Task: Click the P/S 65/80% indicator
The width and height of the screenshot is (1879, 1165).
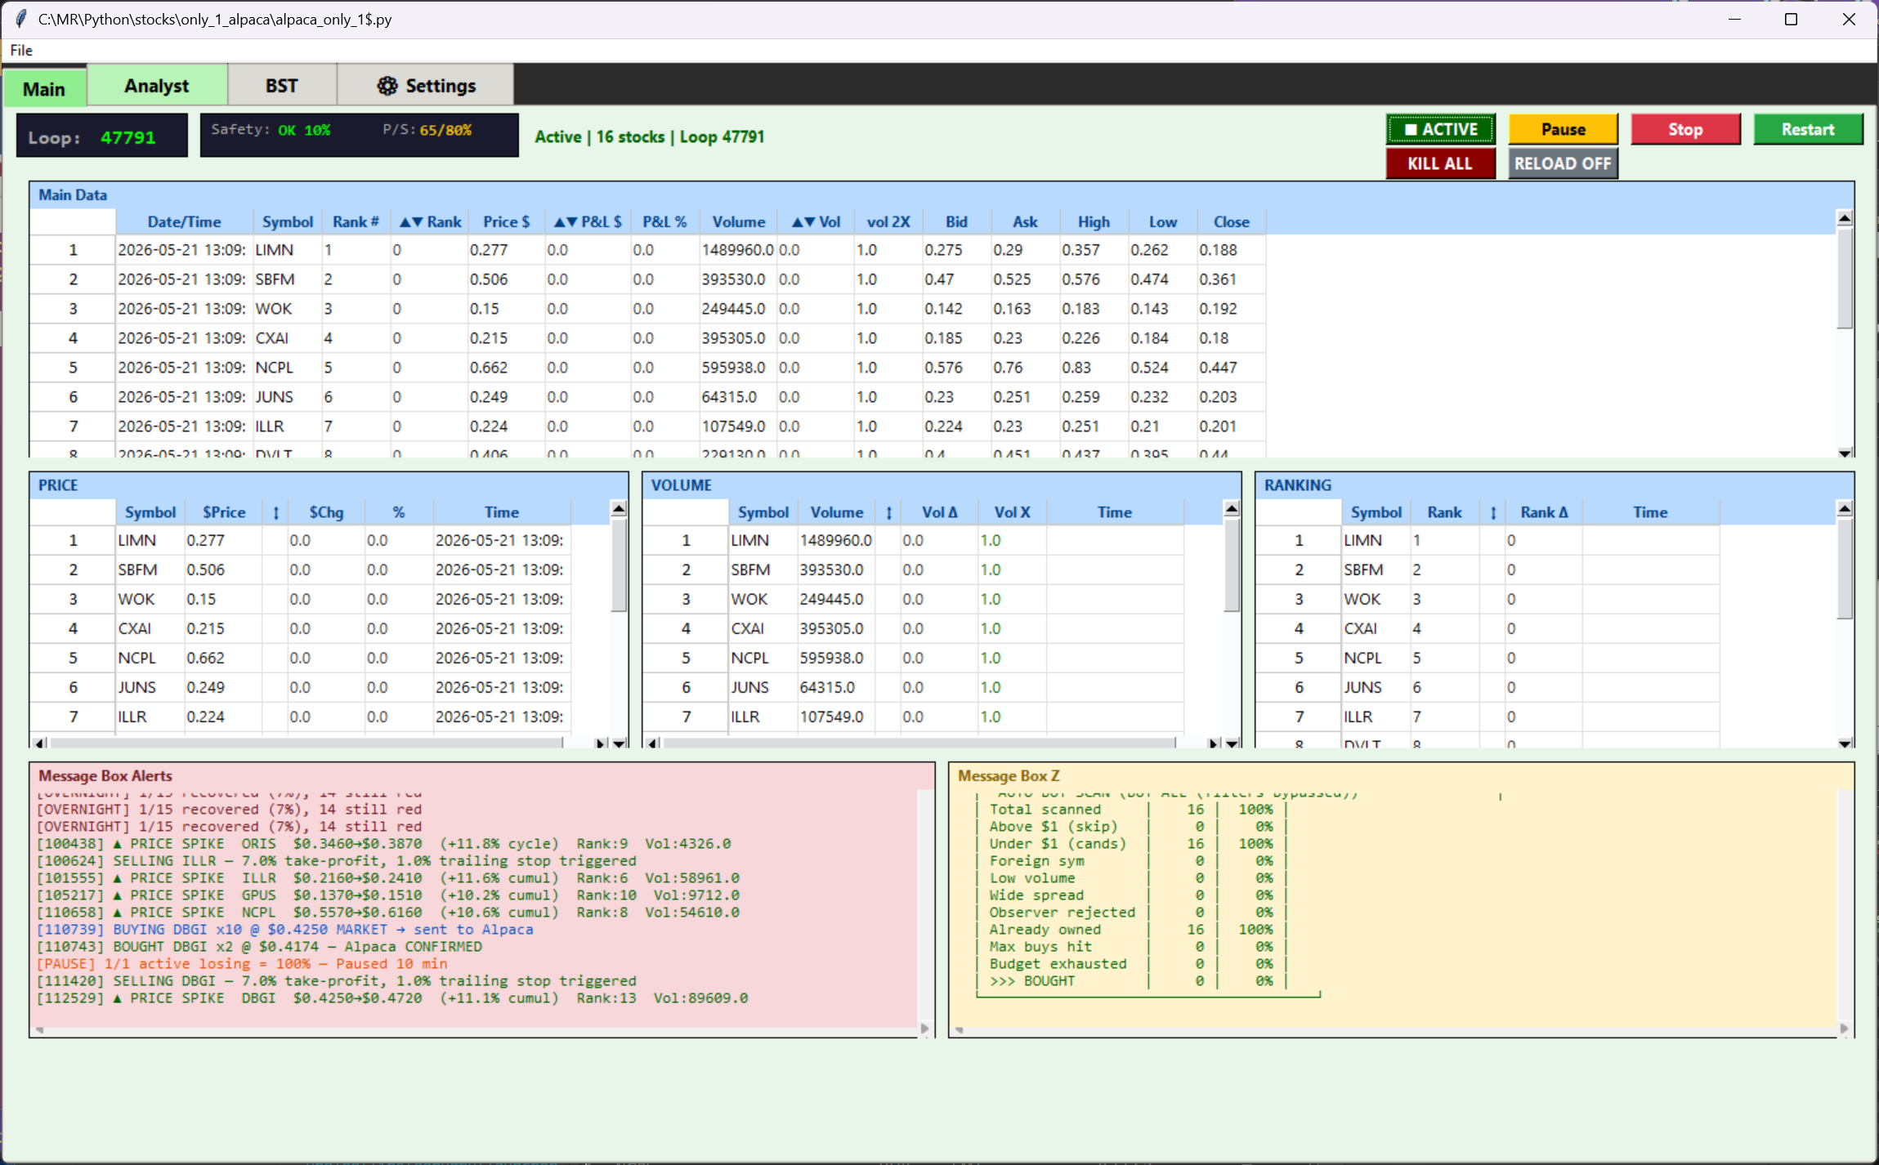Action: click(x=427, y=130)
